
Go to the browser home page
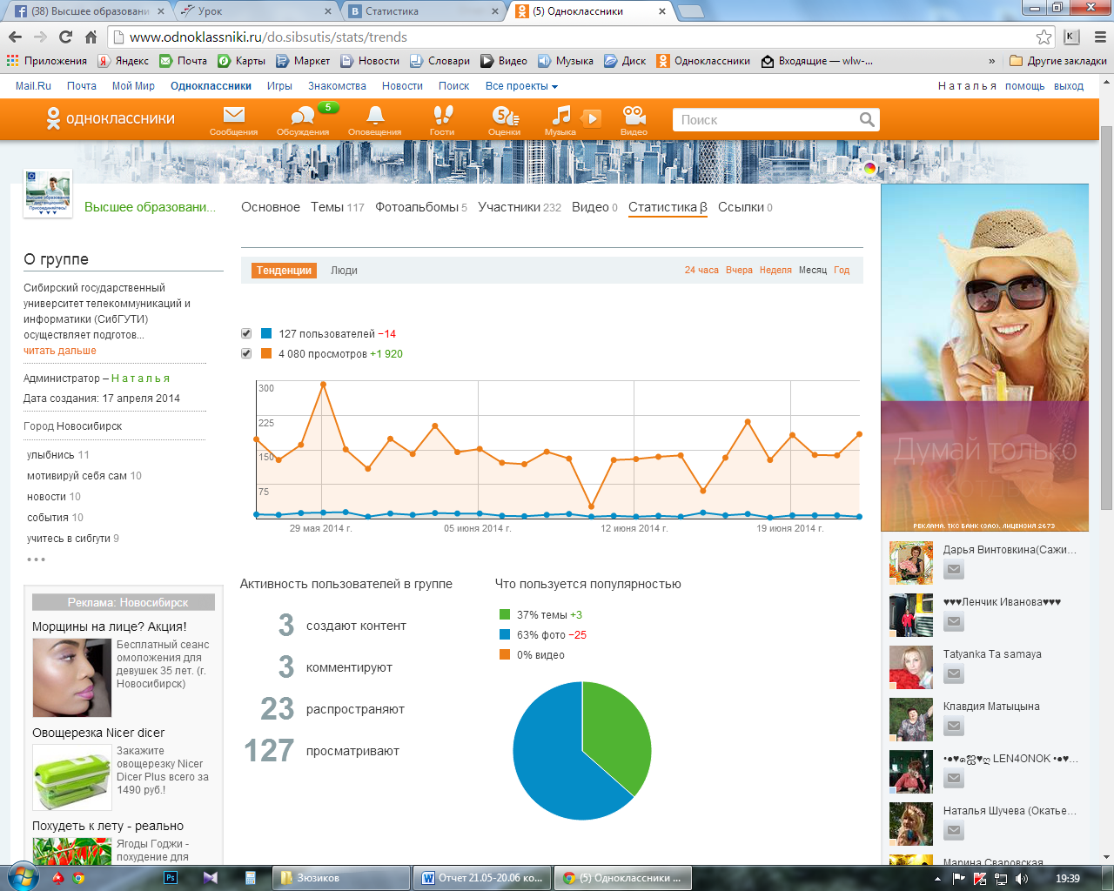click(x=91, y=37)
